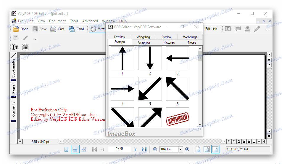The width and height of the screenshot is (282, 164).
Task: Switch to the Notes tab
Action: tap(192, 42)
